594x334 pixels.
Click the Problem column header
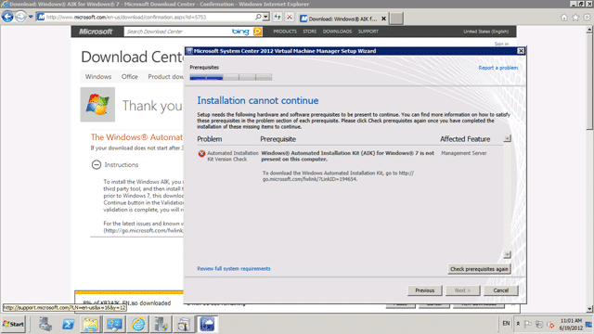tap(210, 139)
